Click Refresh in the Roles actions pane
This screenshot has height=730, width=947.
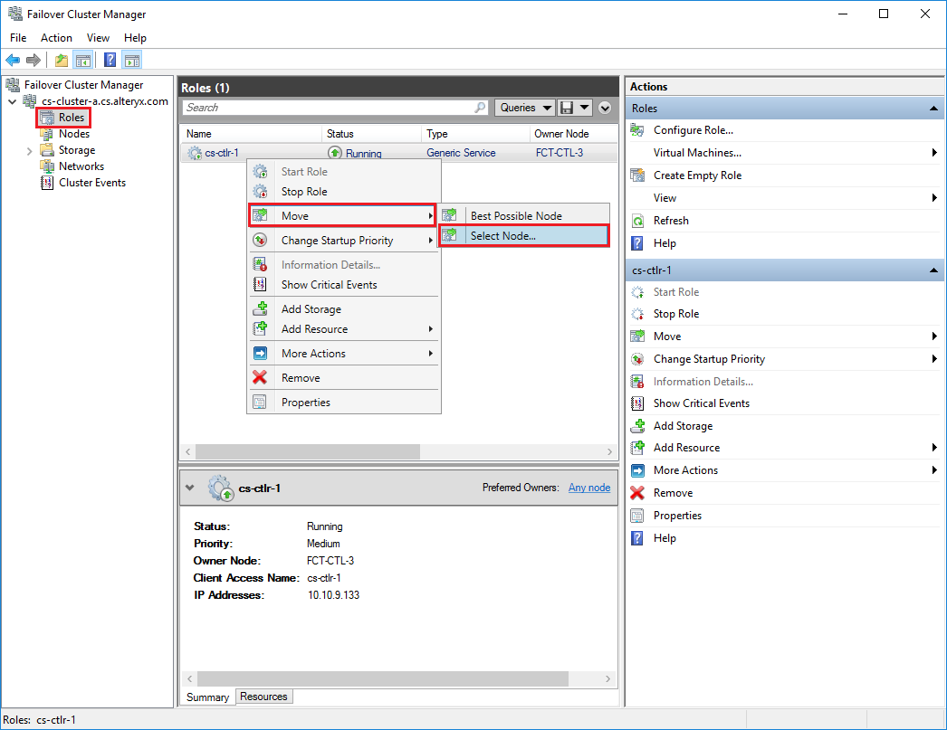coord(672,220)
